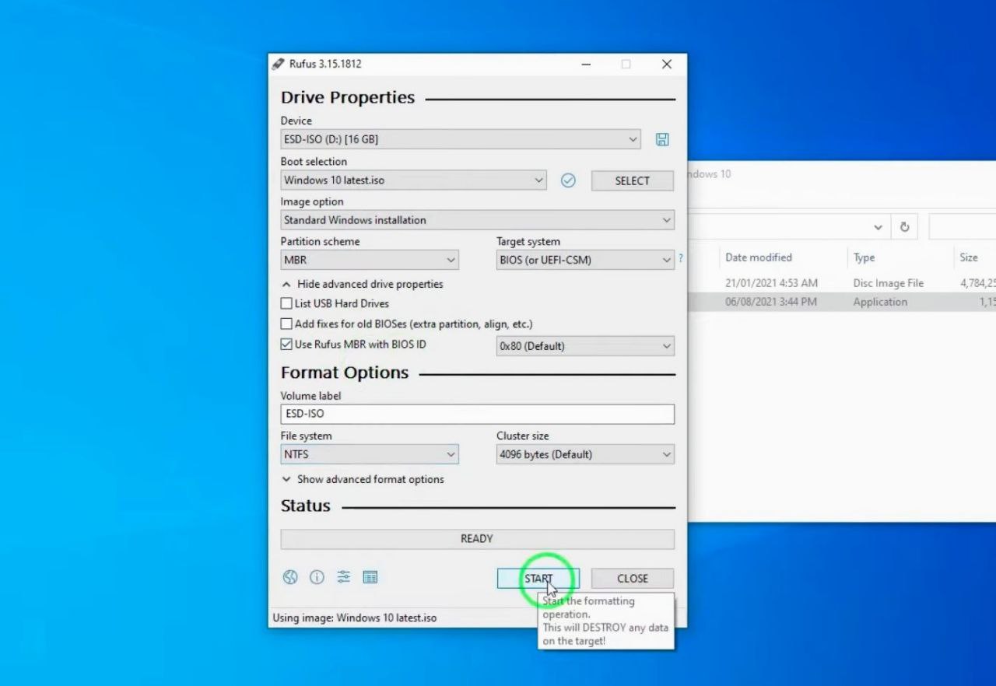Open Target system BIOS (or UEFI-CSM) dropdown
Screen dimensions: 996x686
tap(585, 260)
